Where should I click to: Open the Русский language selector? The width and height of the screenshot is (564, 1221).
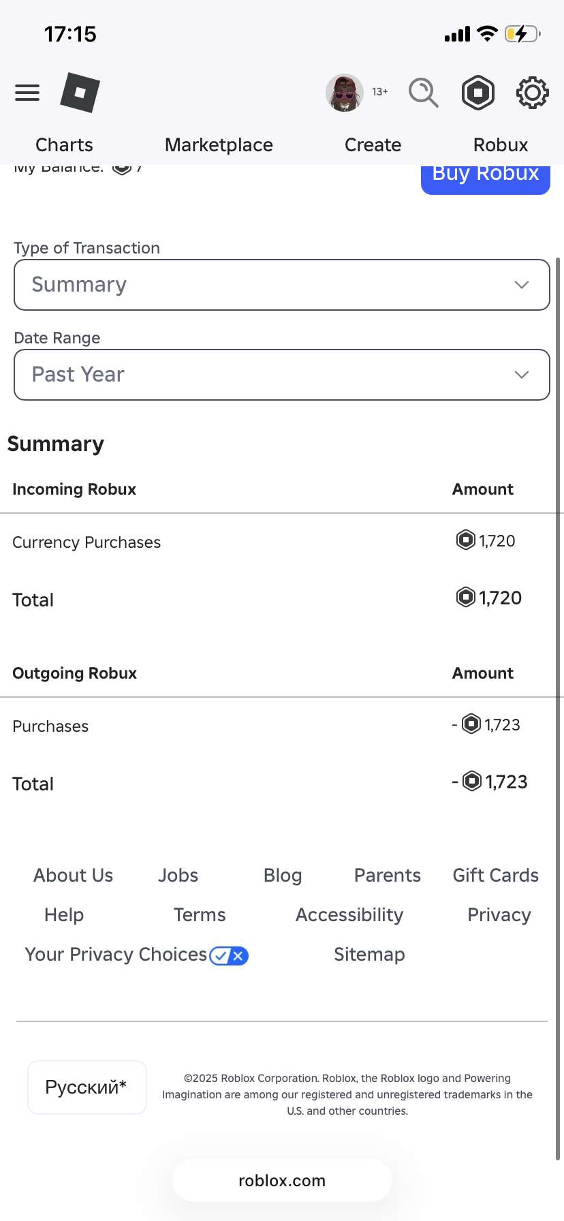(x=87, y=1087)
